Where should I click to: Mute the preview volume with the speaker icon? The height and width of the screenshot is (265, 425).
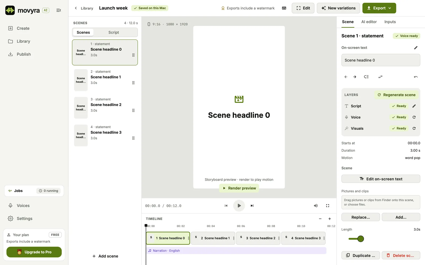point(316,206)
